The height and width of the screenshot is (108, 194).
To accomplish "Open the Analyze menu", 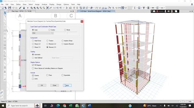I will (x=45, y=5).
